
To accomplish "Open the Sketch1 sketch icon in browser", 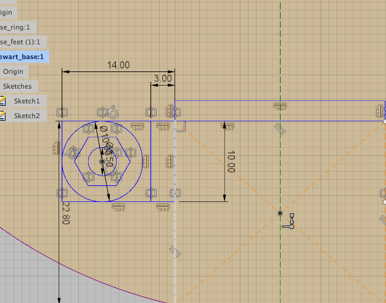I will point(2,101).
